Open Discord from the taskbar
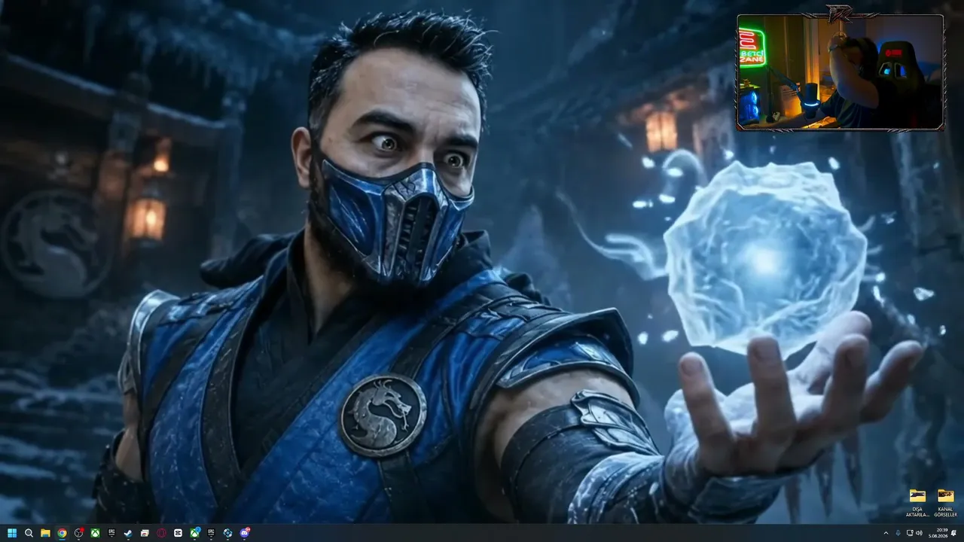The width and height of the screenshot is (964, 542). coord(245,533)
